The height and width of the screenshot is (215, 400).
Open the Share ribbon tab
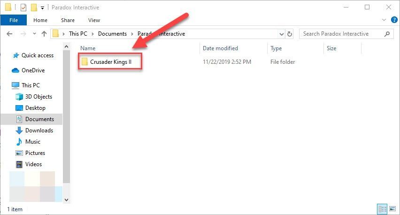pyautogui.click(x=68, y=20)
